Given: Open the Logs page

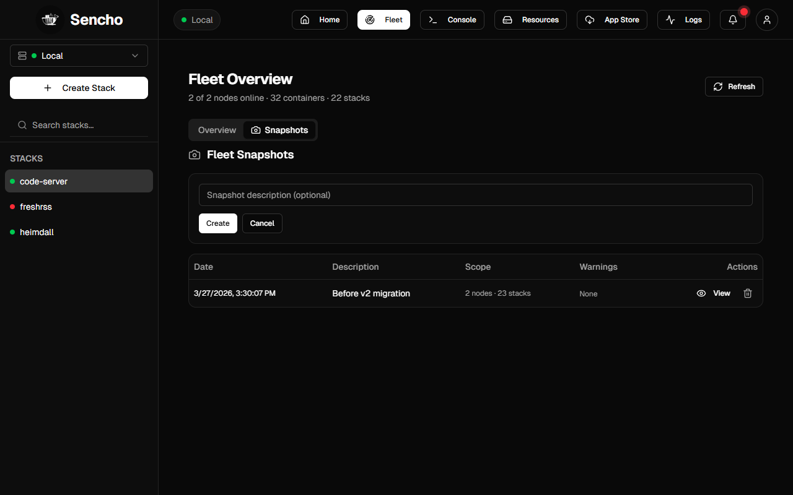Looking at the screenshot, I should tap(683, 20).
